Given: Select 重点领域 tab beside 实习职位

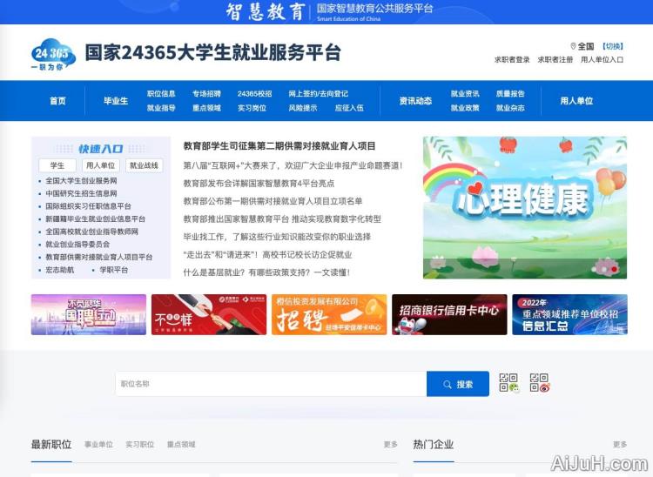Looking at the screenshot, I should point(181,445).
